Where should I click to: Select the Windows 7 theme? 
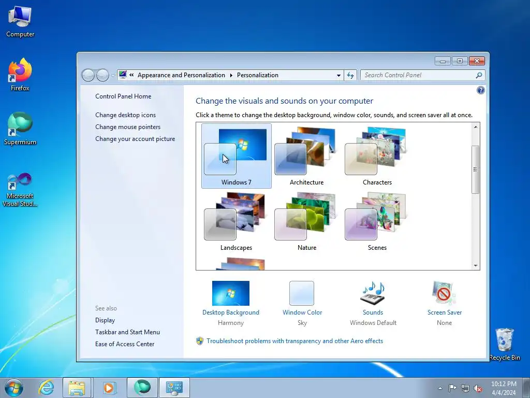(236, 155)
